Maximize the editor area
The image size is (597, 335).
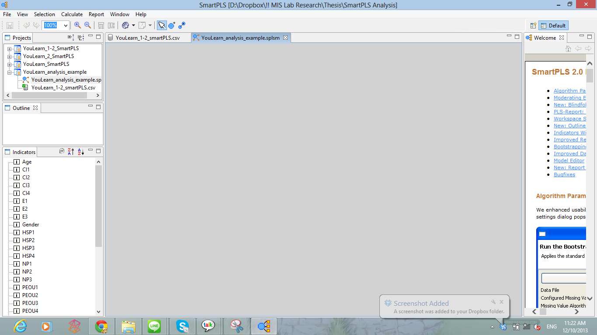coord(517,36)
